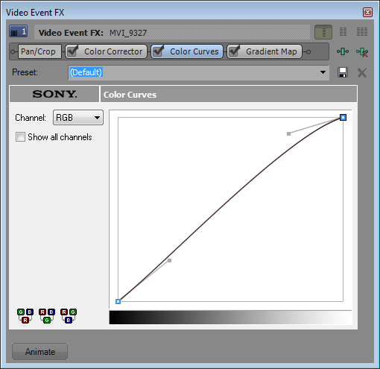Click the red channel swap icon

point(25,316)
